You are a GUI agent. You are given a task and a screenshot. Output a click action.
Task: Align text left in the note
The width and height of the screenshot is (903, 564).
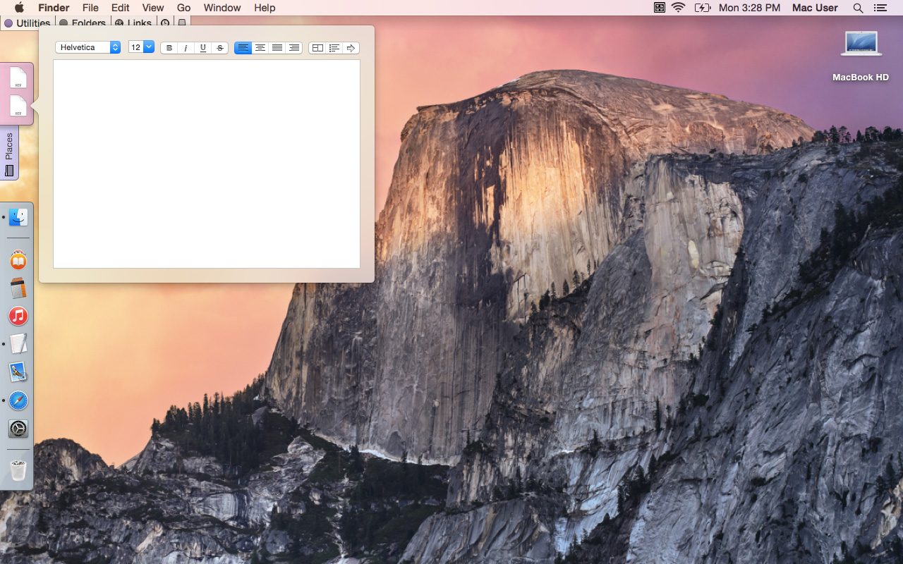(243, 48)
